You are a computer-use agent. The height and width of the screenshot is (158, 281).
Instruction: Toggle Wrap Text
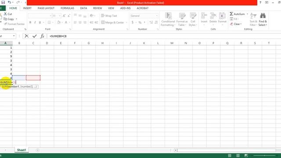click(x=109, y=16)
